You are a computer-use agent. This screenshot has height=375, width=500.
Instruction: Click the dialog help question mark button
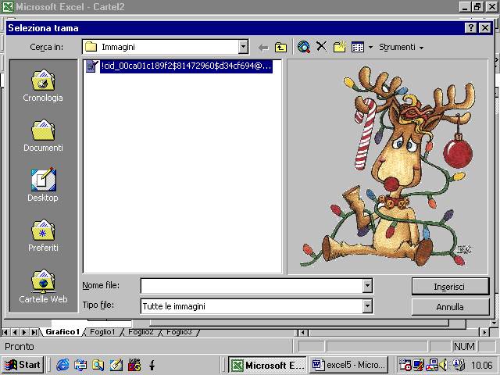pos(471,28)
